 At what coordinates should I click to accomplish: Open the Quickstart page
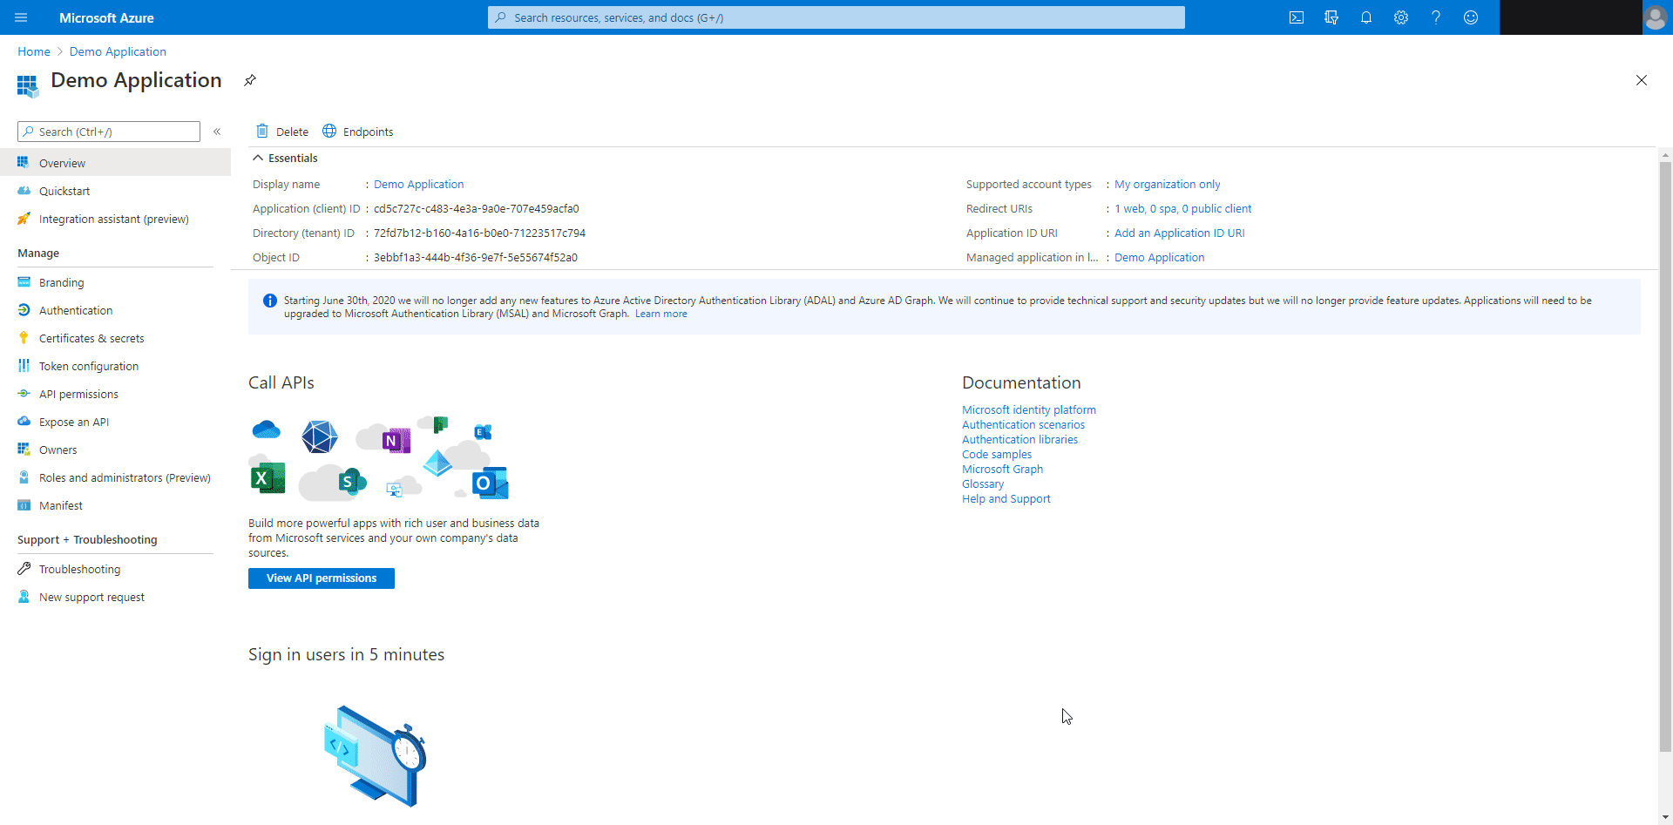[65, 191]
